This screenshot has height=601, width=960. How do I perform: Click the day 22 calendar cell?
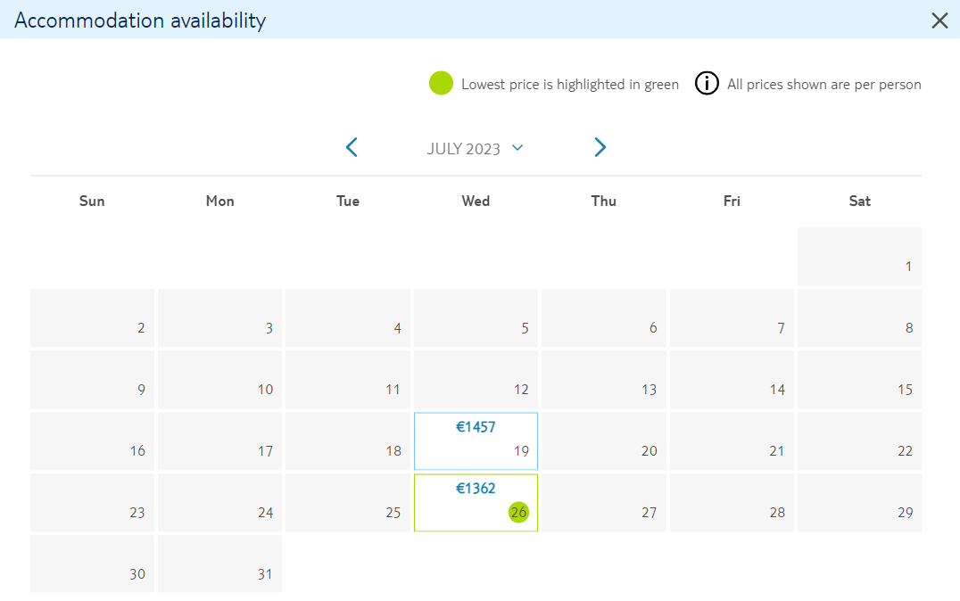pos(859,441)
